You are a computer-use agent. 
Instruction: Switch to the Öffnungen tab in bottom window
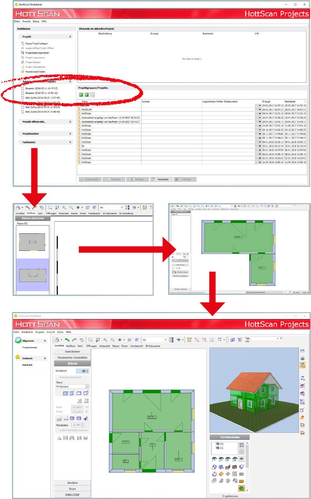pos(91,346)
